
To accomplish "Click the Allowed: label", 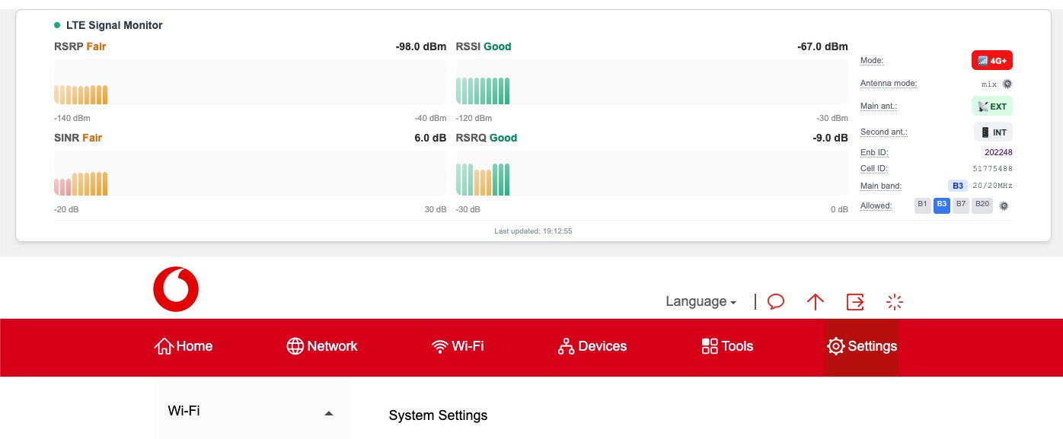I will point(876,205).
